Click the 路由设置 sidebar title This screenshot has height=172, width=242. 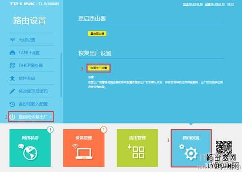(29, 20)
